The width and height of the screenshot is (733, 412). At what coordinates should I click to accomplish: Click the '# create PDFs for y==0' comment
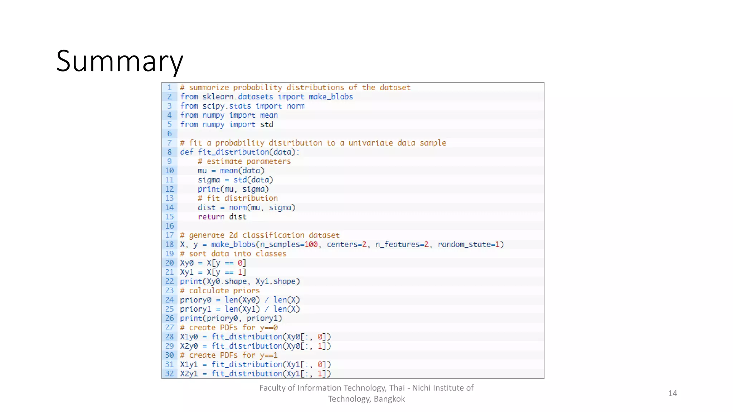tap(229, 328)
